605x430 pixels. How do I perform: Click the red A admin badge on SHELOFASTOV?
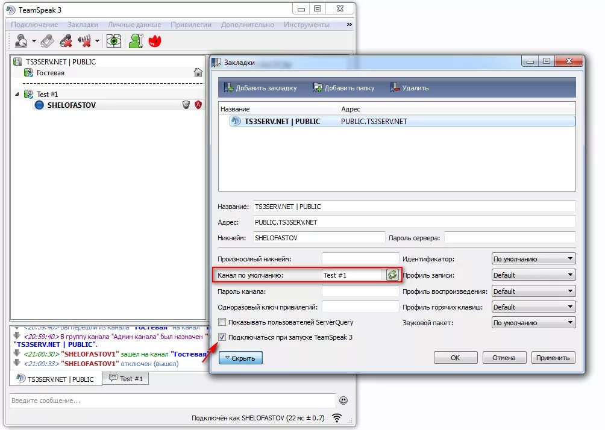pos(198,105)
